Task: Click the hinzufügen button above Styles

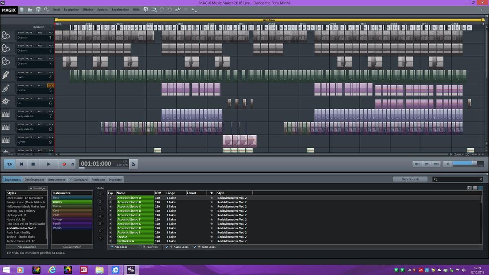Action: pos(38,188)
